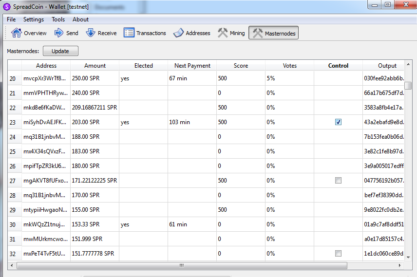Click amount cell 153.33 SPR

click(95, 224)
